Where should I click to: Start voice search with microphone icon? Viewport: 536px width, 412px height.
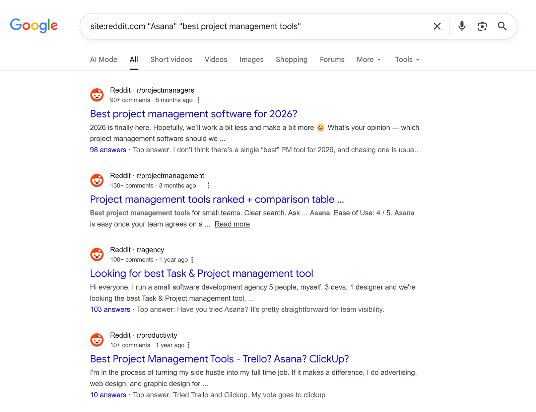pyautogui.click(x=462, y=26)
